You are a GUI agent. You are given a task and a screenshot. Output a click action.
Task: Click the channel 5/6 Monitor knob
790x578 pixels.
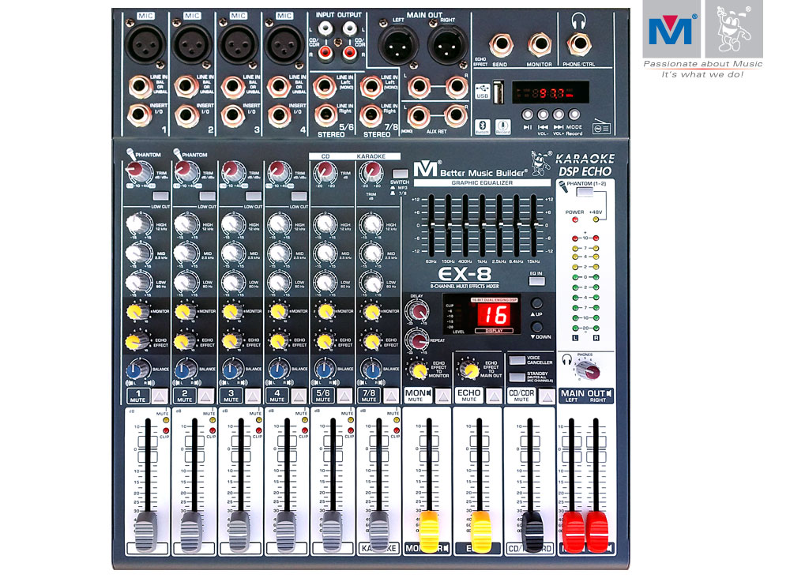(325, 312)
